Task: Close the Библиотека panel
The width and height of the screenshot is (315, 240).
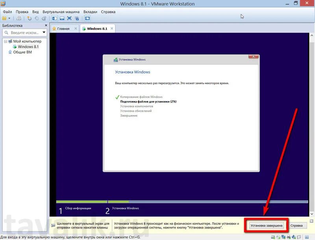Action: point(46,25)
